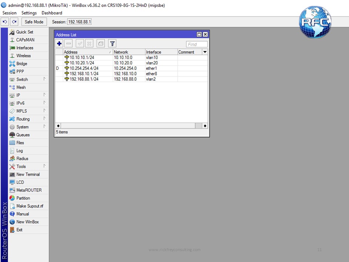Open the column chooser dropdown arrow
349x262 pixels.
pos(205,52)
